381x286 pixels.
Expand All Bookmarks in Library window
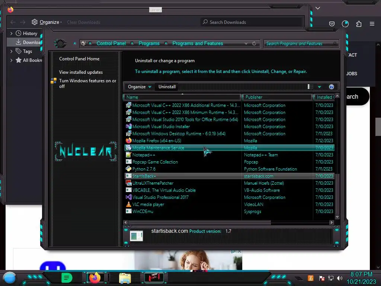(11, 60)
